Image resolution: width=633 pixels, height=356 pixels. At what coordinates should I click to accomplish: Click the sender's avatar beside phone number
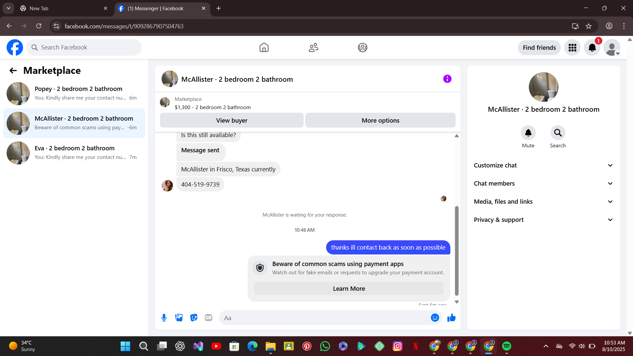coord(167,186)
